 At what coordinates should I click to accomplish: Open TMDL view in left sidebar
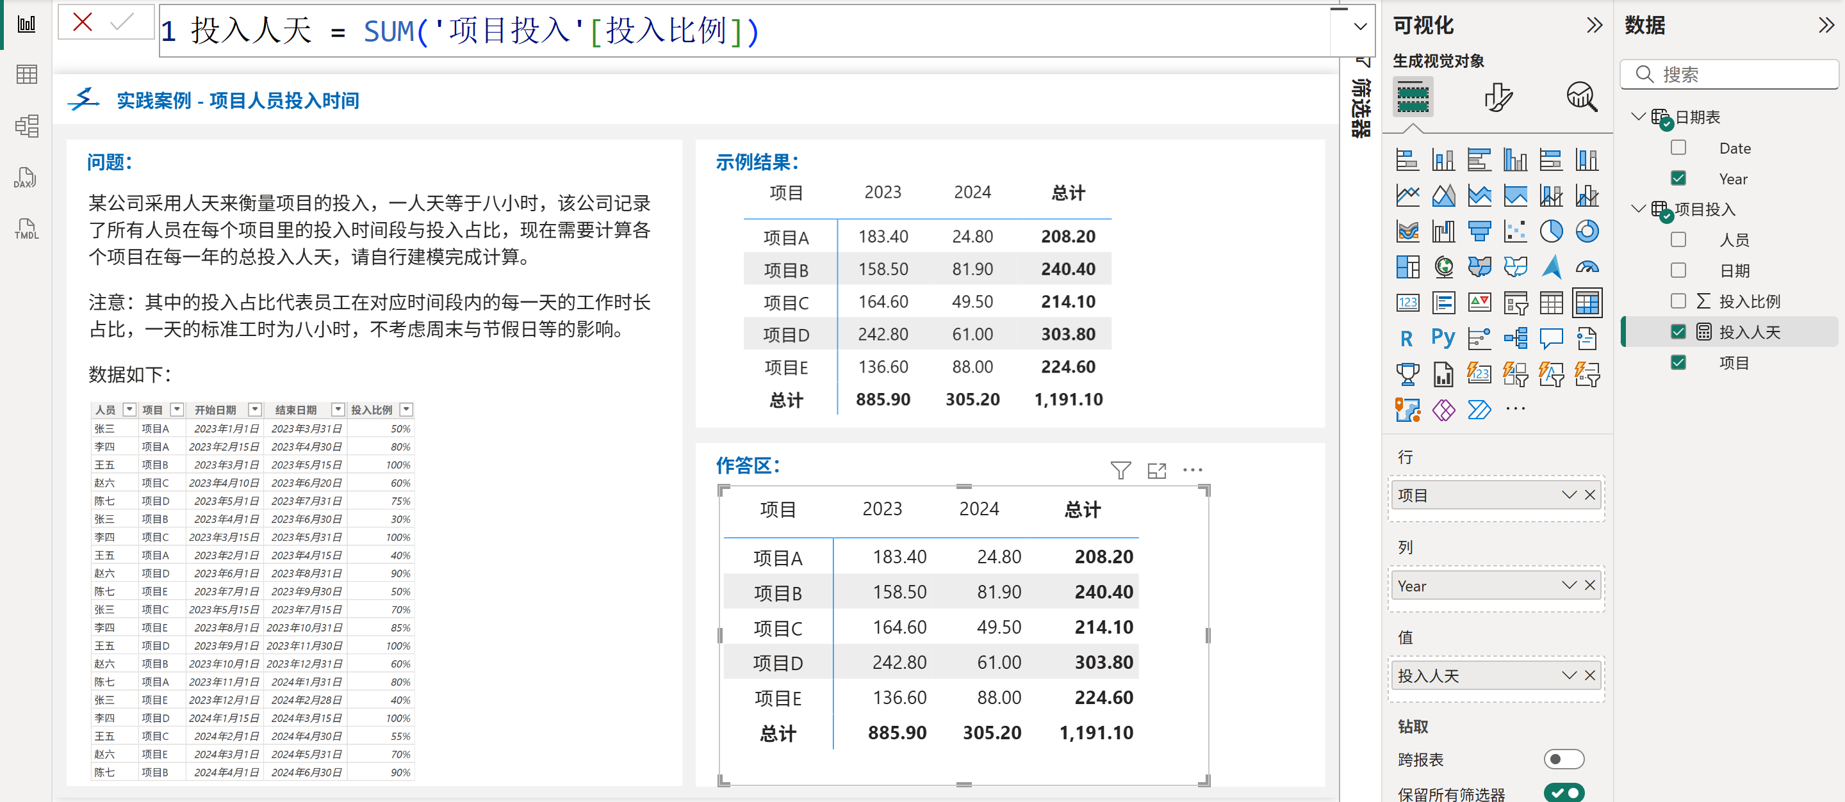click(26, 230)
